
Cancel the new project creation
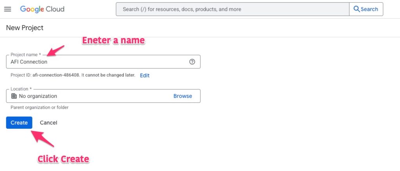(48, 122)
